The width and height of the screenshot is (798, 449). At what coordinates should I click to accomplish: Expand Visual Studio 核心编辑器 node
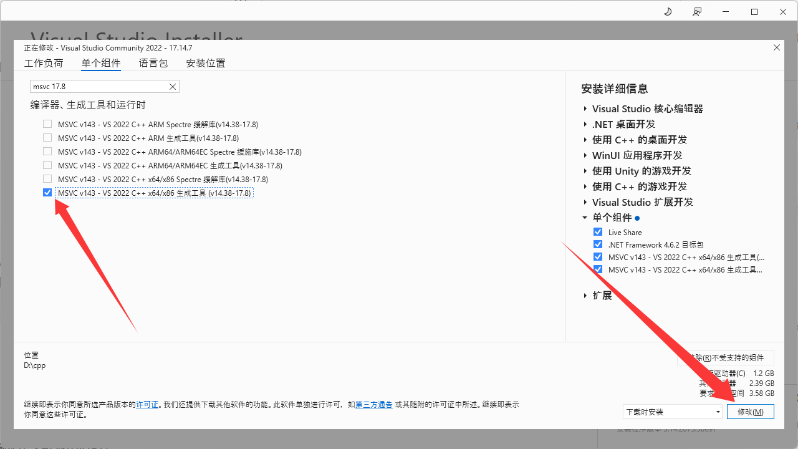click(585, 109)
